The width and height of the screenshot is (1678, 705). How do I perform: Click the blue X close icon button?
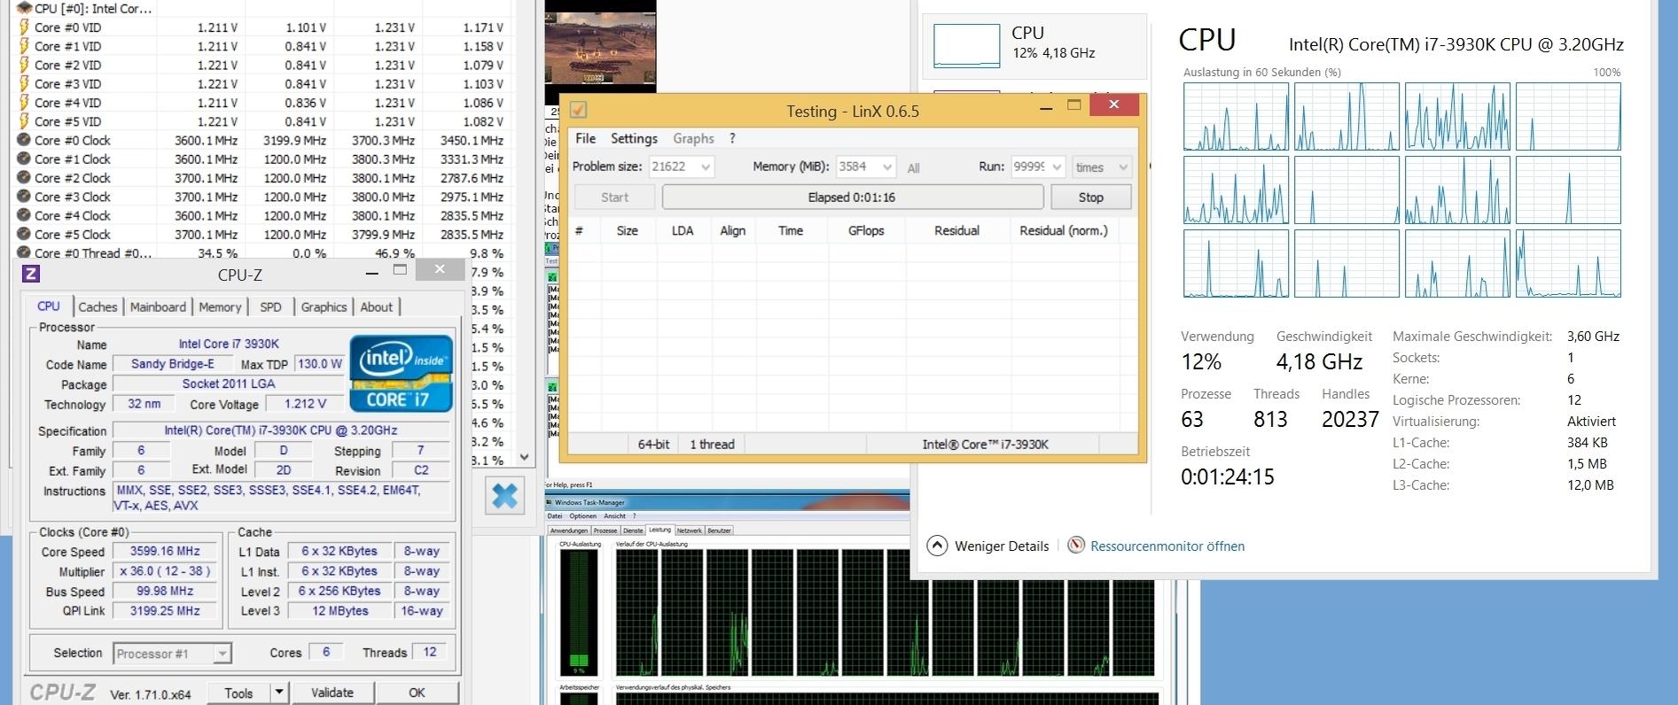504,495
